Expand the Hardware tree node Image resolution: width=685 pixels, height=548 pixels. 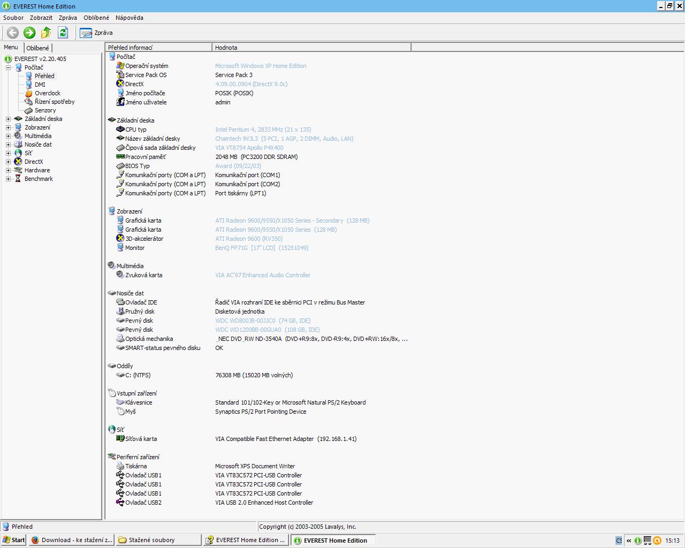(x=8, y=170)
